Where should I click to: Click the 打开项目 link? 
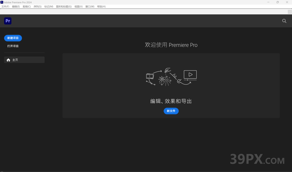(13, 46)
